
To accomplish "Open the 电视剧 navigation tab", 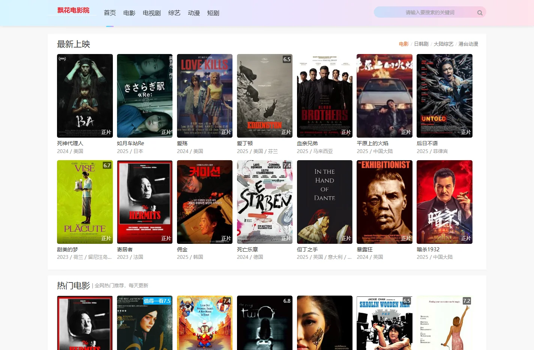I will tap(152, 13).
